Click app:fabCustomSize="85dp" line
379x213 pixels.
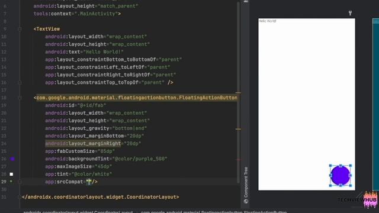[80, 151]
